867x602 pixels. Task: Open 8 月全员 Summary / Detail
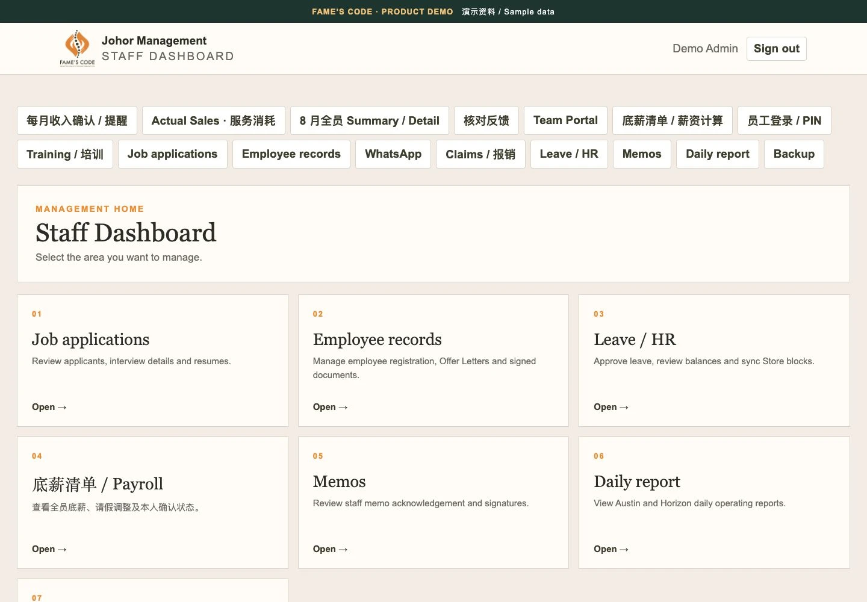click(370, 120)
